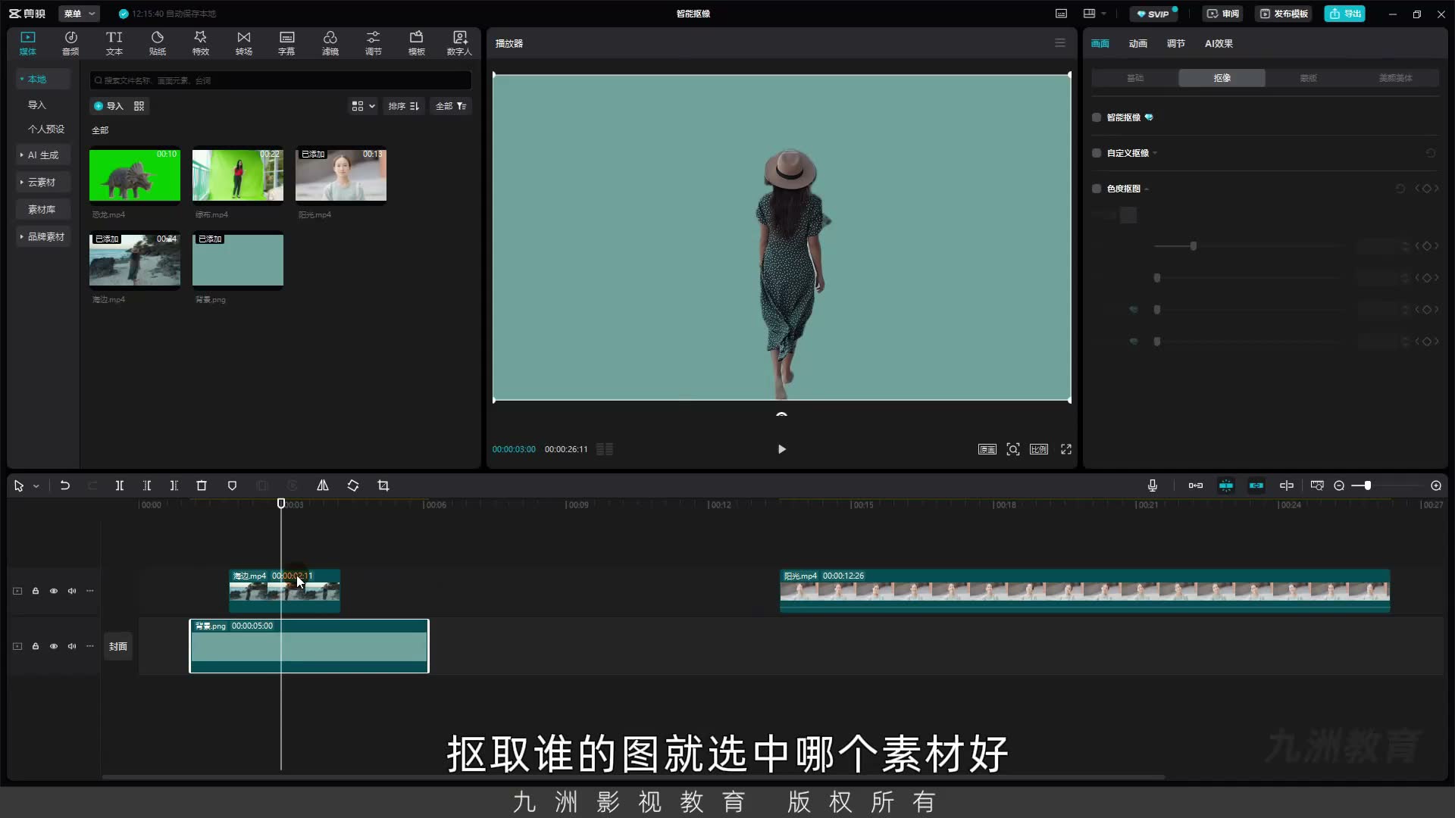
Task: Mute the 海边.mp4 track audio
Action: 72,591
